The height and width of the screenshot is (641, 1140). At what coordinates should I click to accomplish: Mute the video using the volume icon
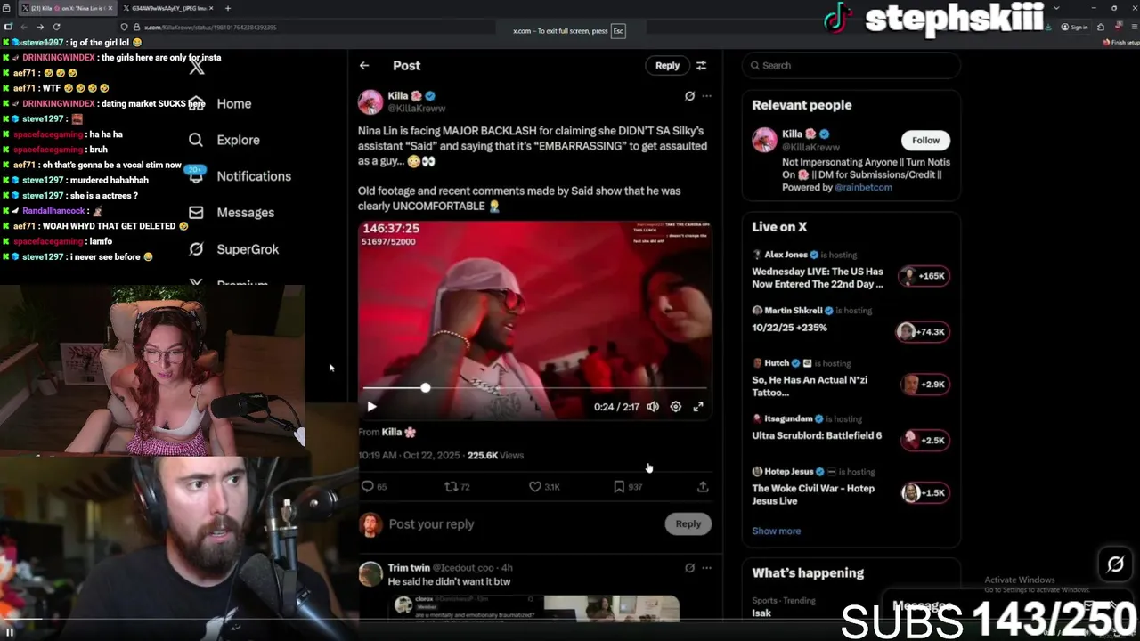[x=653, y=407]
